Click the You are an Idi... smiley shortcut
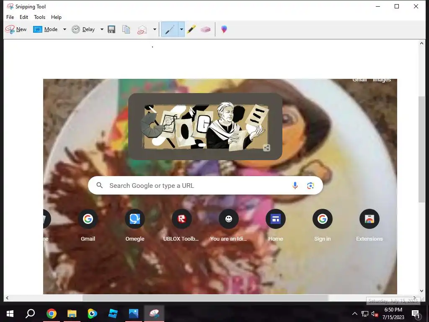This screenshot has height=322, width=429. coord(229,219)
